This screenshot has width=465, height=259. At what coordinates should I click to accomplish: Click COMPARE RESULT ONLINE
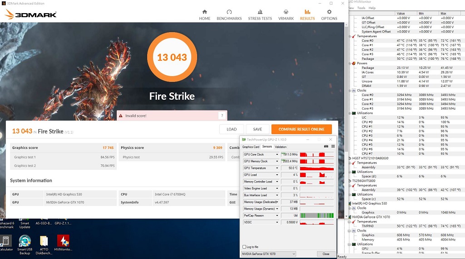click(302, 129)
